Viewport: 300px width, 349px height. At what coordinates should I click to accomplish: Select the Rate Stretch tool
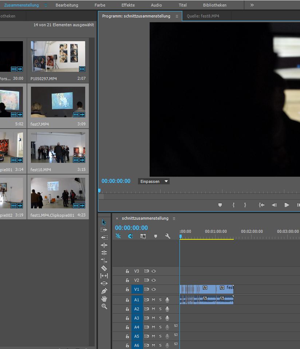[104, 260]
